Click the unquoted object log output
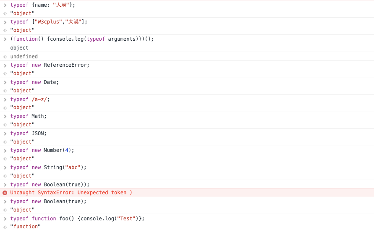 [19, 48]
